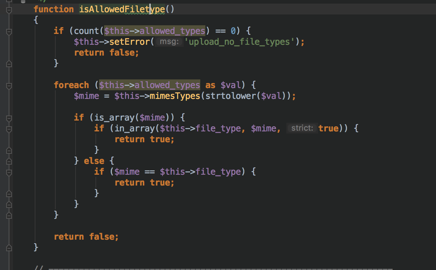Click the highlighted $this->allowed_types inside count()
The height and width of the screenshot is (270, 436).
155,31
